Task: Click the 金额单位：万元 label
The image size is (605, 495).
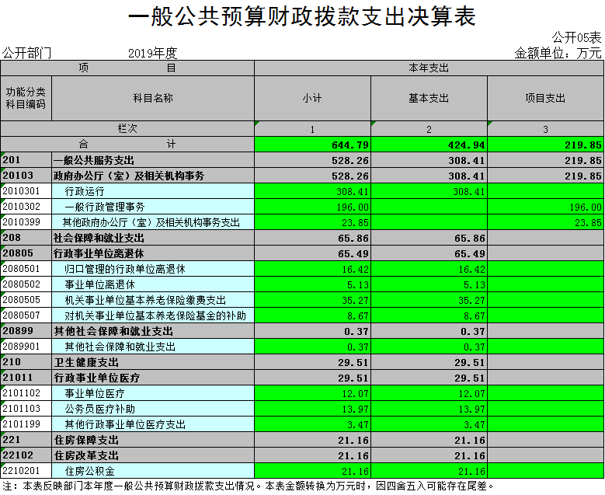Action: point(558,53)
